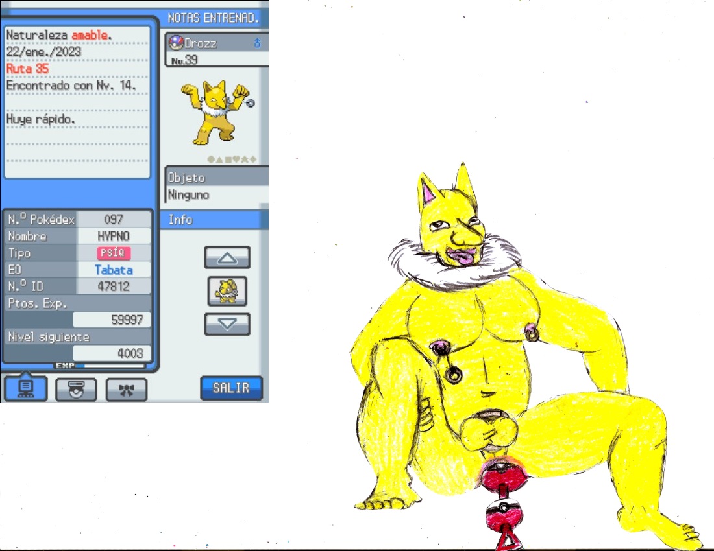Open the trainer notes page icon
This screenshot has height=551, width=714.
pos(25,388)
